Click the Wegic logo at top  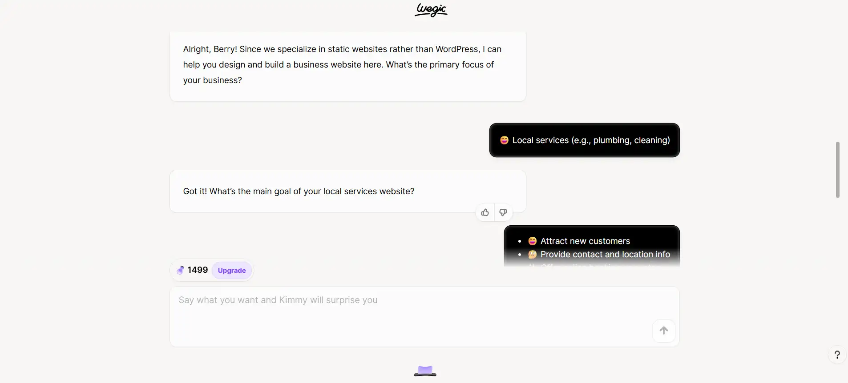[431, 10]
